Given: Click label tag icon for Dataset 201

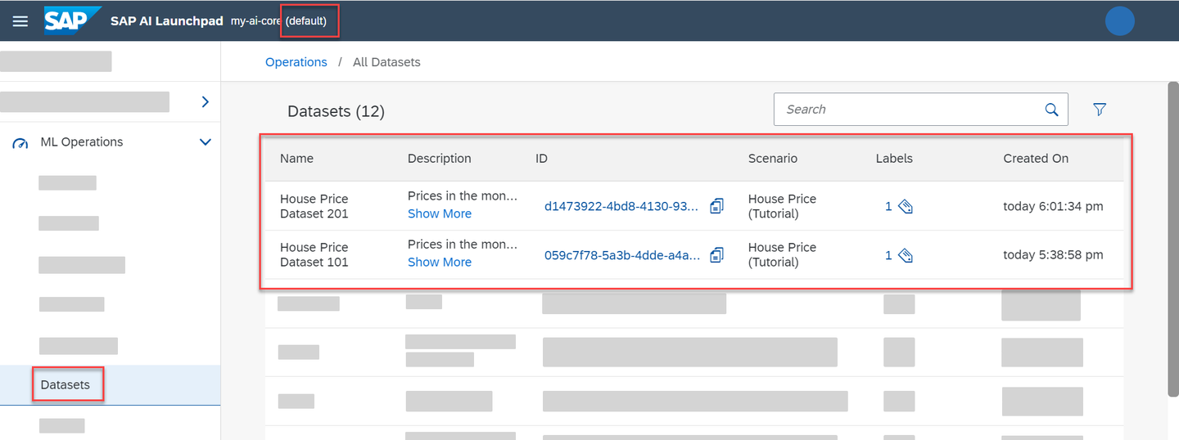Looking at the screenshot, I should tap(905, 207).
